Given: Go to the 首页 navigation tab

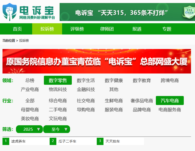Looking at the screenshot, I should (17, 29).
